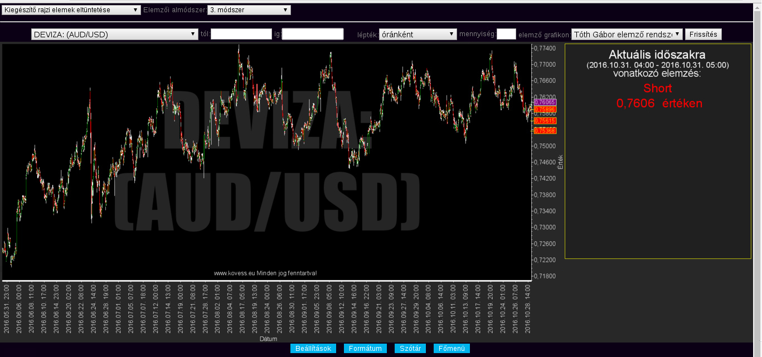762x357 pixels.
Task: Go to the Formátum menu
Action: (x=365, y=349)
